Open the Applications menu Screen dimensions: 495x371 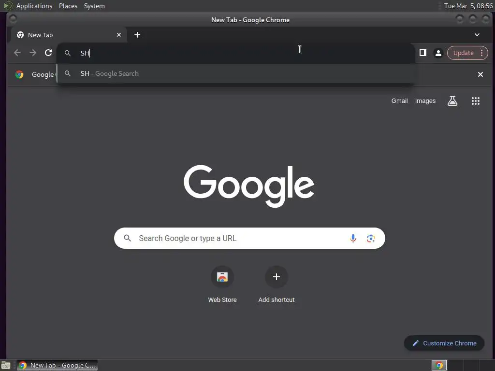pyautogui.click(x=34, y=6)
